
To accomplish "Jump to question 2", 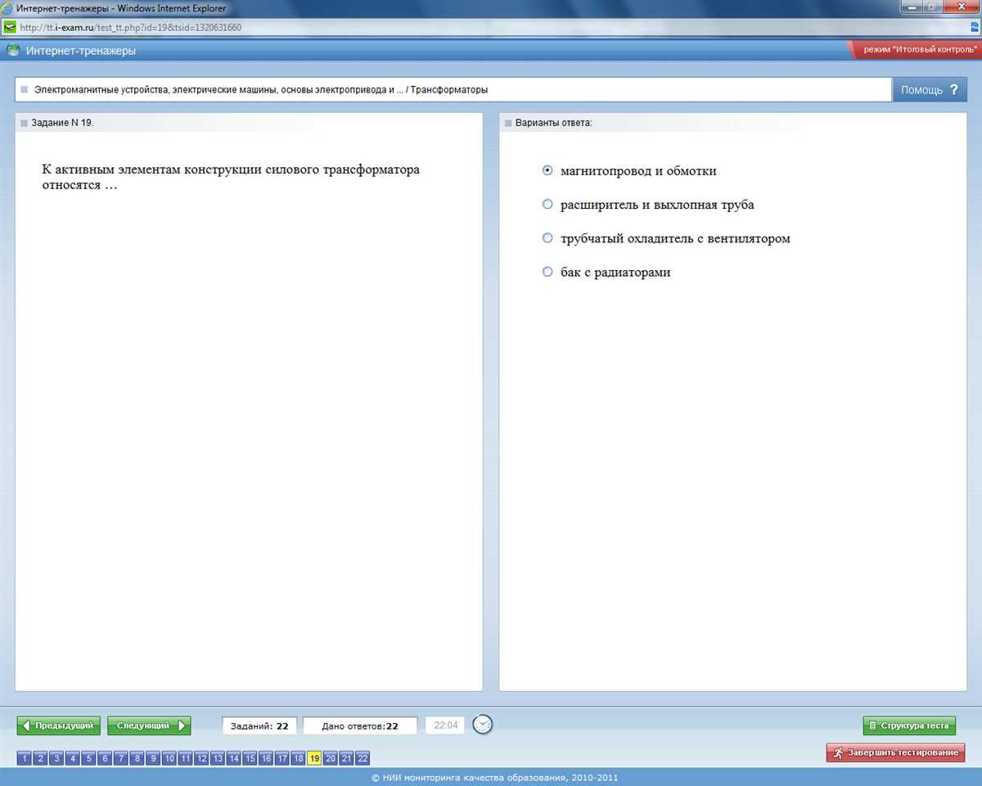I will pos(40,758).
